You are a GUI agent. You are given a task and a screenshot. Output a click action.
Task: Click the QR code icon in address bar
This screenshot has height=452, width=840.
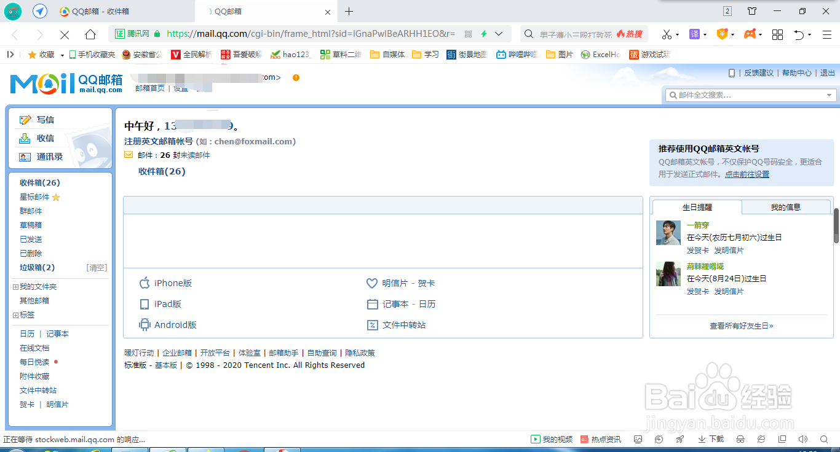468,34
